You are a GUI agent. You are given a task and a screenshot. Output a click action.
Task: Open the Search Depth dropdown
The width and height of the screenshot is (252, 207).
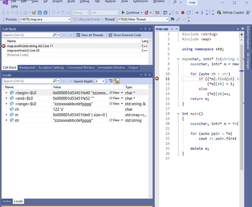(103, 81)
